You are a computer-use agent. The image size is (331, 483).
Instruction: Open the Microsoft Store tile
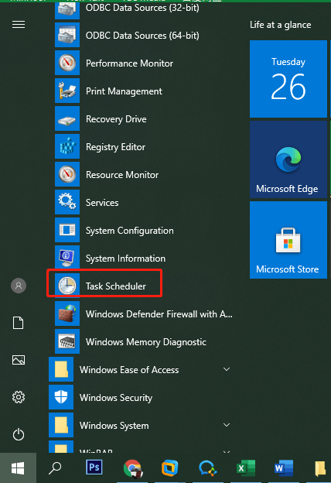[x=288, y=240]
